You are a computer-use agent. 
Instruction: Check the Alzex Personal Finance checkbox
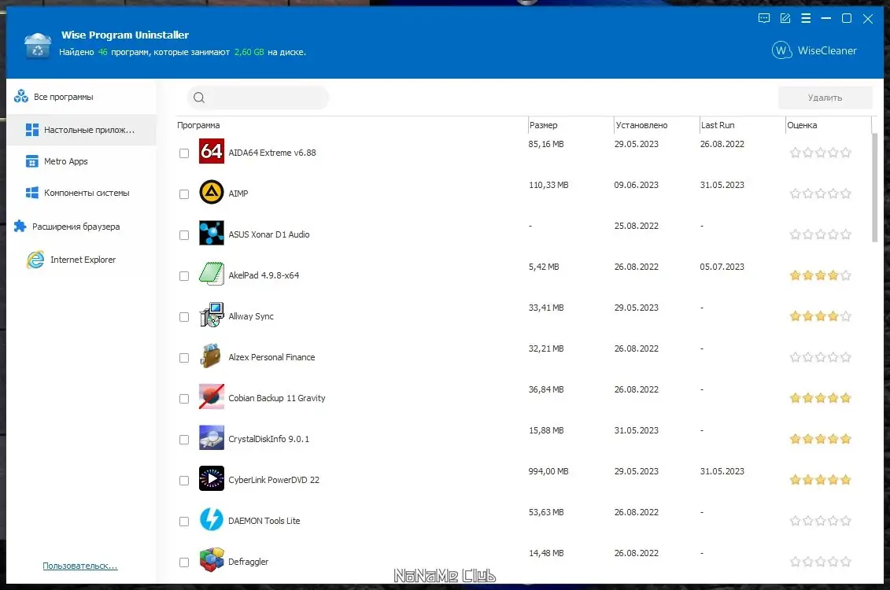pos(184,357)
